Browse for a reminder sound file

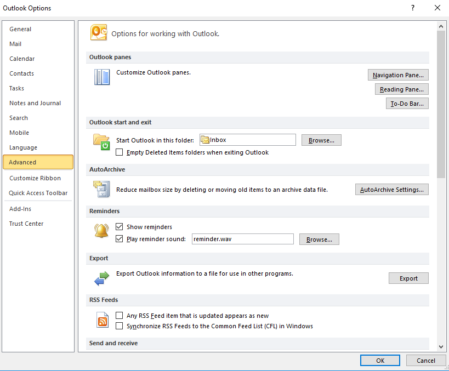319,239
